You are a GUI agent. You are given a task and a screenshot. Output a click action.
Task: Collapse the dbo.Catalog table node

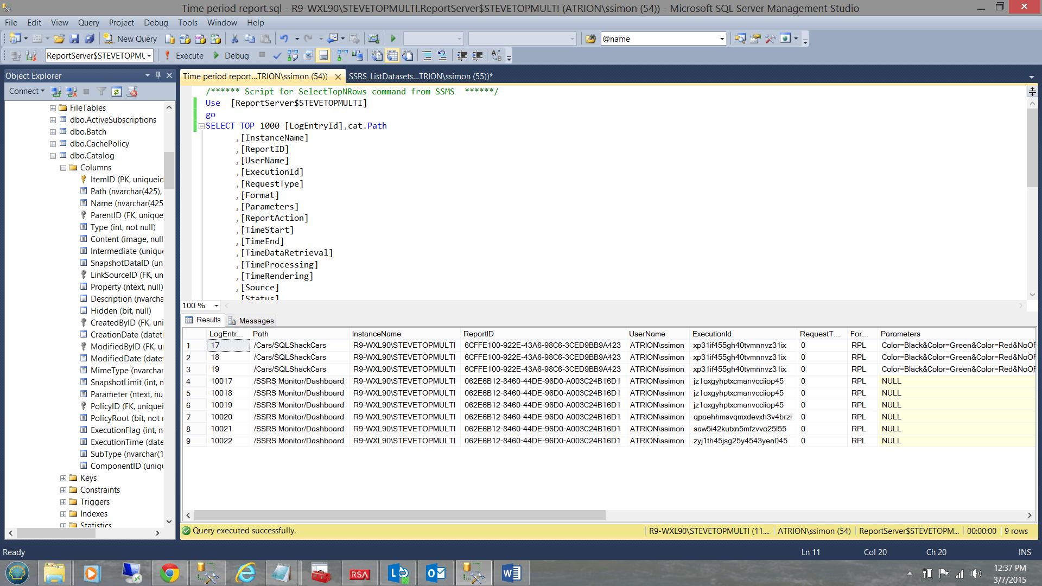point(53,156)
